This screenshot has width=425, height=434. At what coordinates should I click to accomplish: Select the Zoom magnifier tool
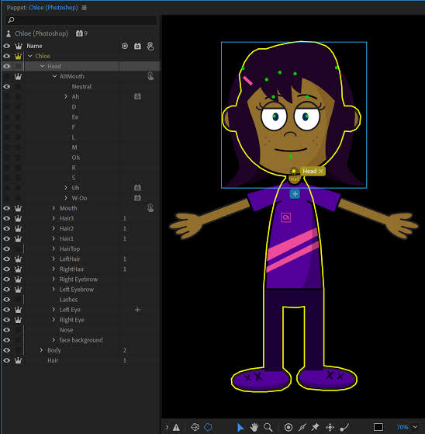point(268,427)
